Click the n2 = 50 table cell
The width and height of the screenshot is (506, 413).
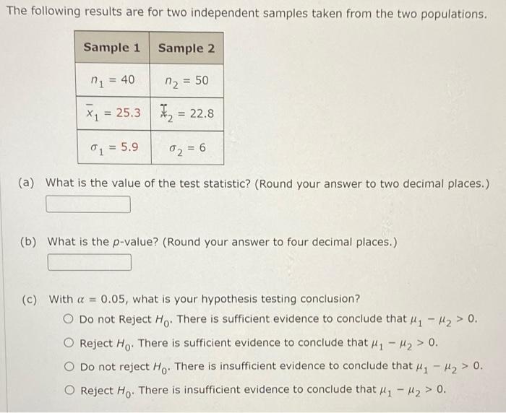click(x=186, y=81)
